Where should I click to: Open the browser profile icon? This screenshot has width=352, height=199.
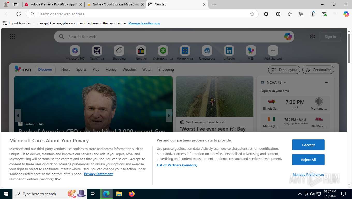[x=6, y=4]
